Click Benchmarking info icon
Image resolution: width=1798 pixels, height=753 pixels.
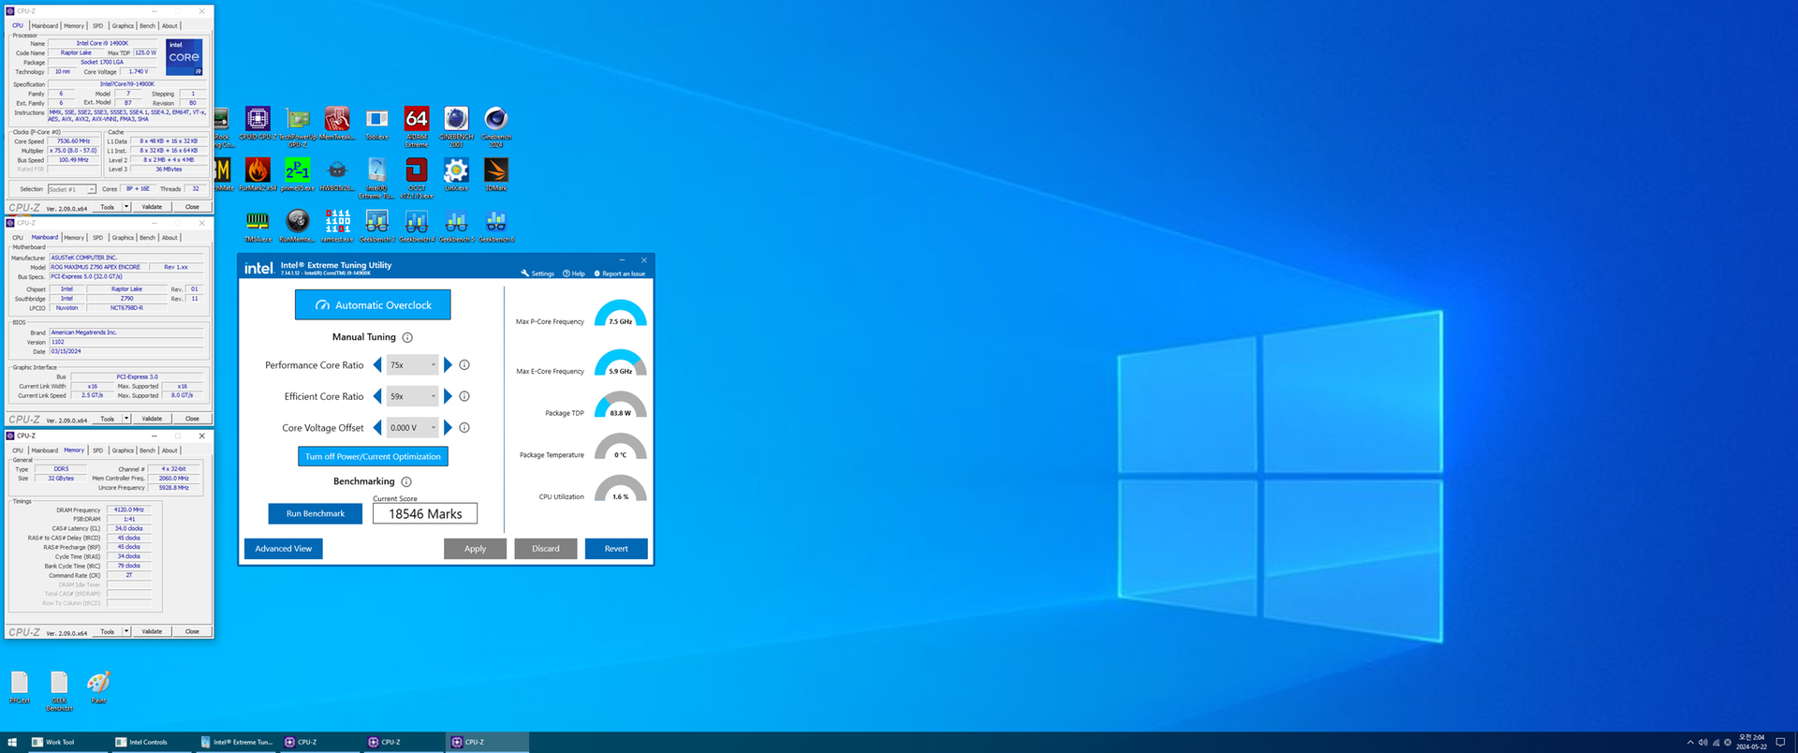point(406,481)
